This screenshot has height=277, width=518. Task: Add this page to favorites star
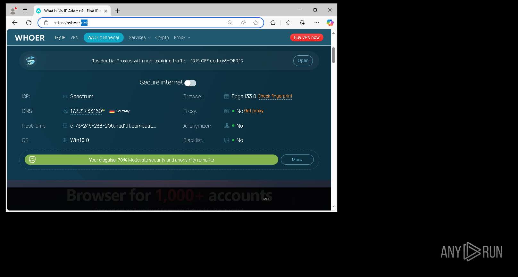[256, 23]
